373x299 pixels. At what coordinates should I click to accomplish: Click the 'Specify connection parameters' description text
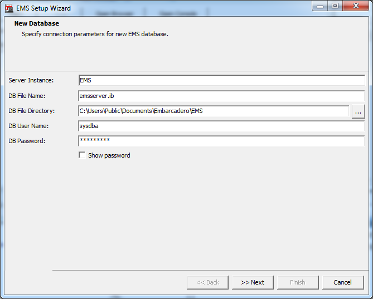[95, 34]
